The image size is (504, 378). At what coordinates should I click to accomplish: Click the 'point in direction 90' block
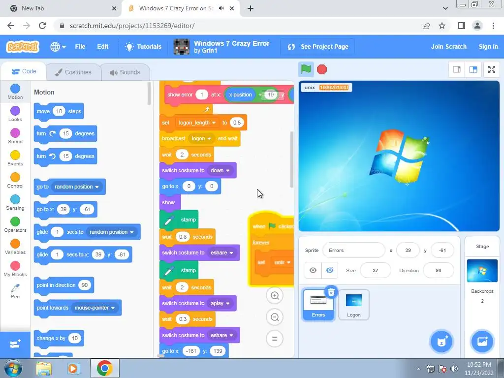tap(63, 285)
